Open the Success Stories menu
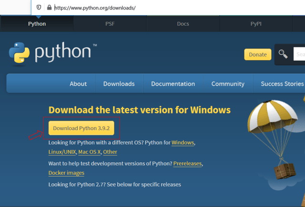305x207 pixels. (282, 84)
